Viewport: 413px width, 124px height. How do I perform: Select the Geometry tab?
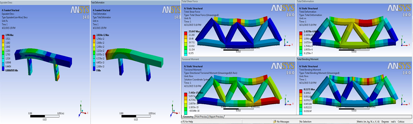(188, 117)
